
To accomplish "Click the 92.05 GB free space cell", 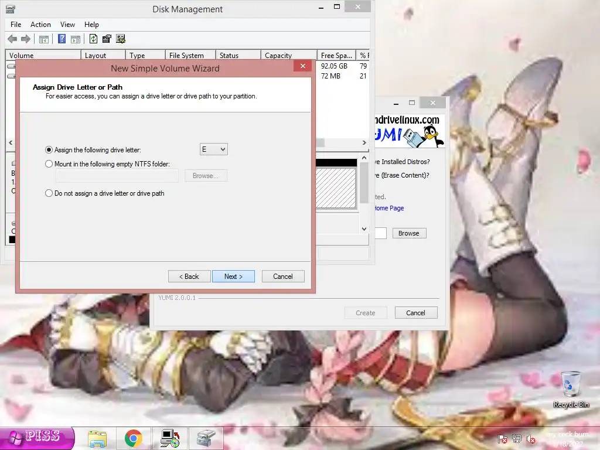I will point(334,66).
